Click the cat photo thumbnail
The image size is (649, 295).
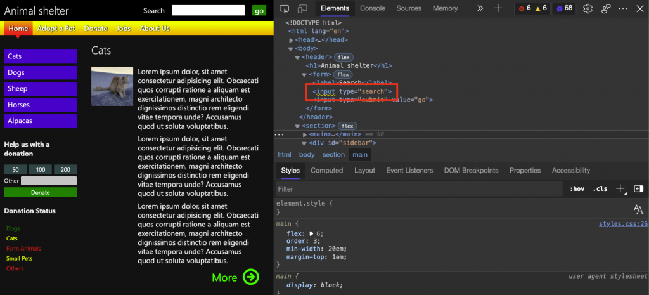point(112,86)
